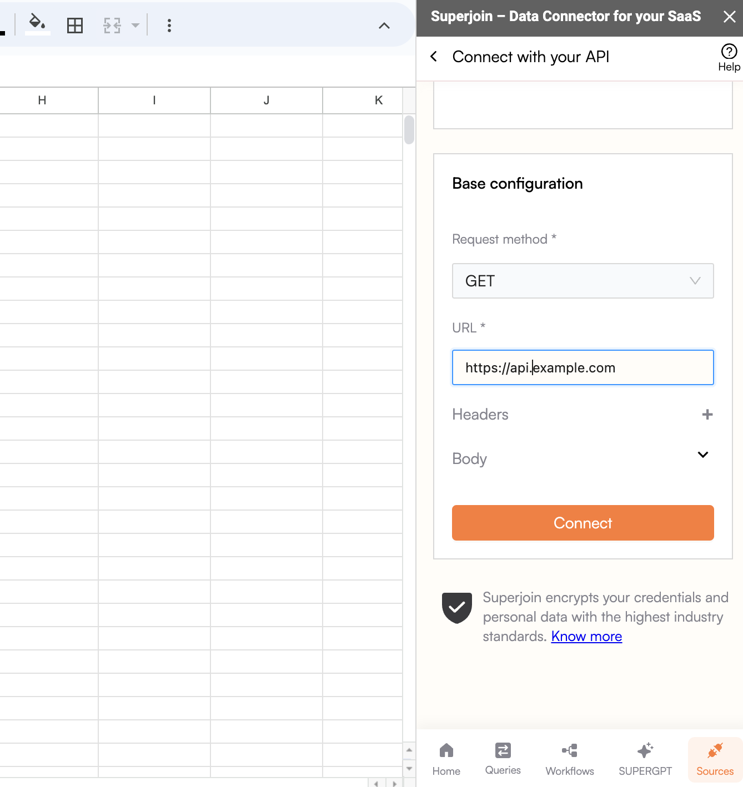
Task: Click the vertical scrollbar thumb in the sheet
Action: 409,130
